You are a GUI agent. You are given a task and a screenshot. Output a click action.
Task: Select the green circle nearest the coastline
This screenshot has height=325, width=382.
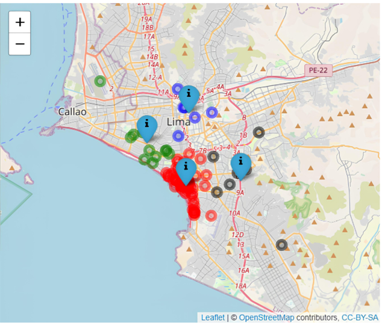[x=144, y=159]
